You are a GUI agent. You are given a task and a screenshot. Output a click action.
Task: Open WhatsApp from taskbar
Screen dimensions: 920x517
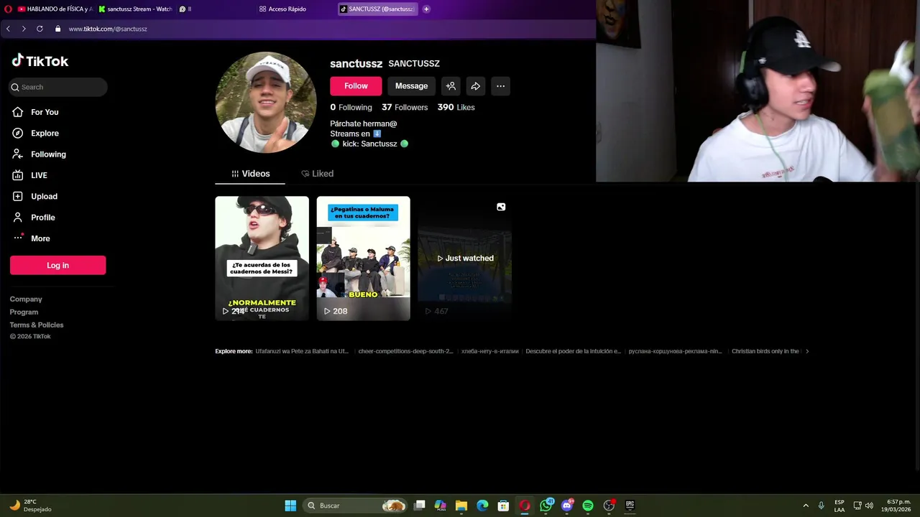(546, 506)
